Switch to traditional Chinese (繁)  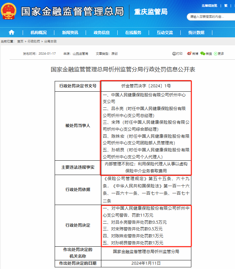pyautogui.click(x=226, y=6)
